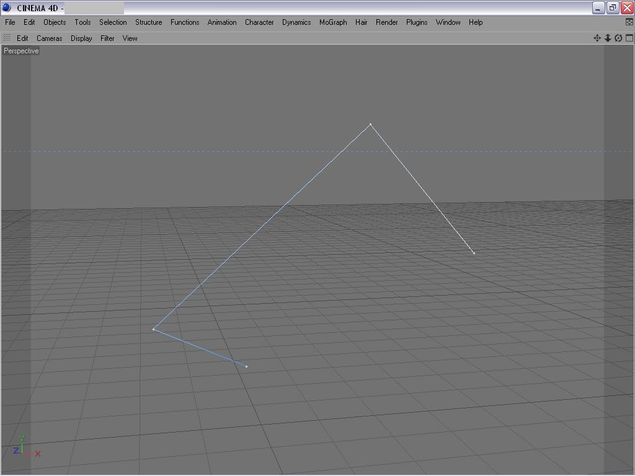Screen dimensions: 635x476
Task: Open the Render menu
Action: (386, 22)
